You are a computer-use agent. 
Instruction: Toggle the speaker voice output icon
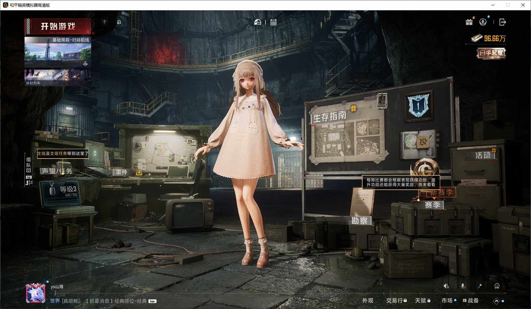pos(446,286)
